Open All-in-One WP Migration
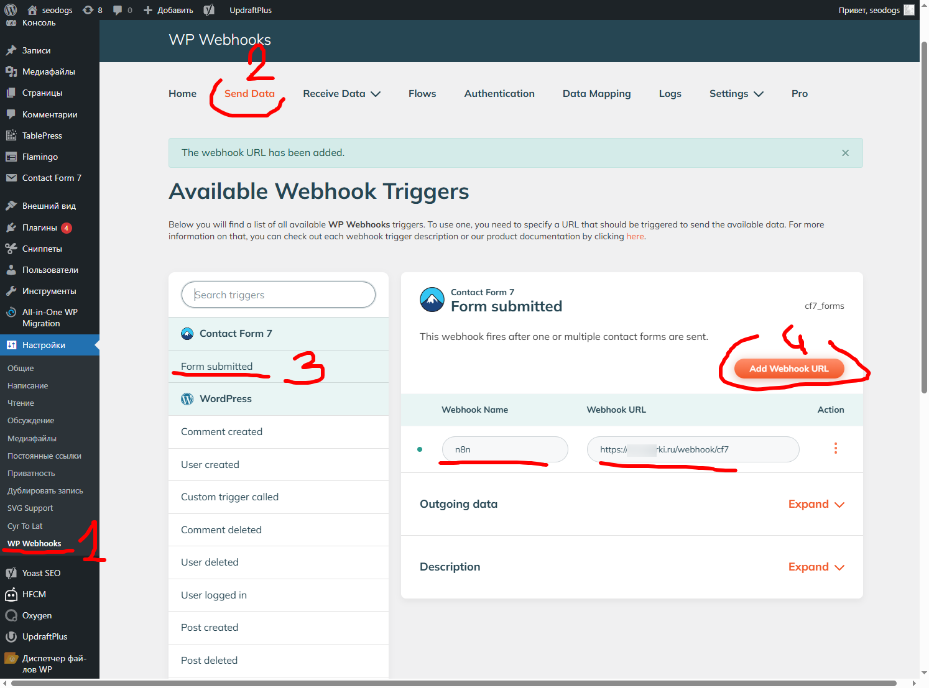This screenshot has width=929, height=688. [50, 318]
